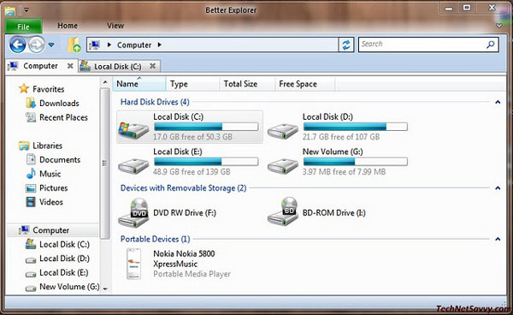Collapse the Hard Disk Drives group
Screen dimensions: 513x315
click(x=498, y=102)
